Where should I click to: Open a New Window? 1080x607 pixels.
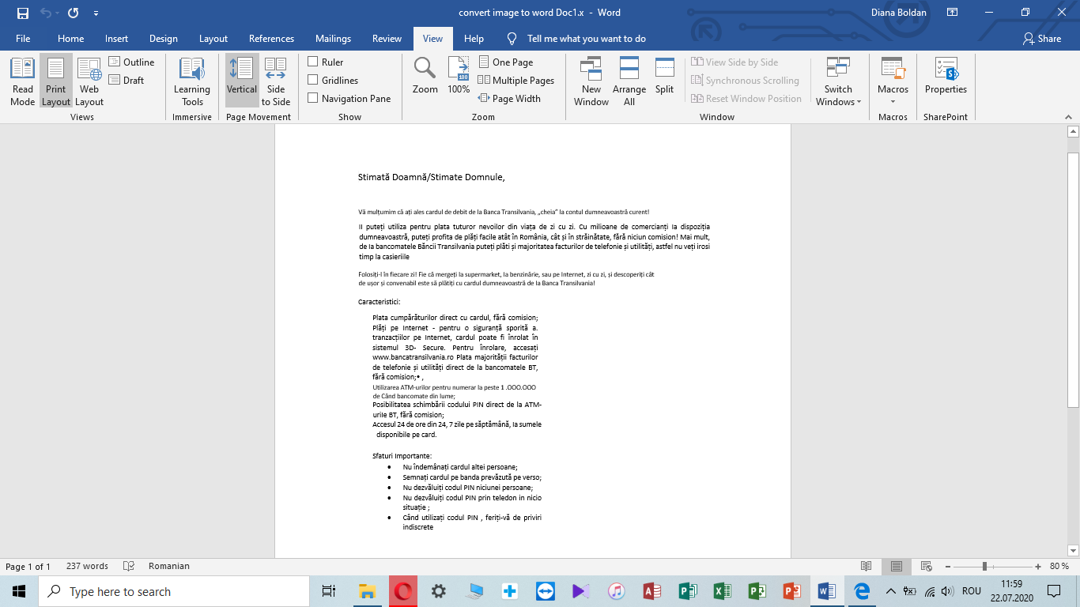click(591, 81)
